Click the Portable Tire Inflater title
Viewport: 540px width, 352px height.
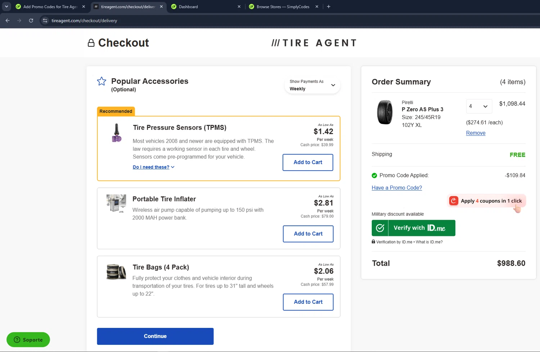164,199
